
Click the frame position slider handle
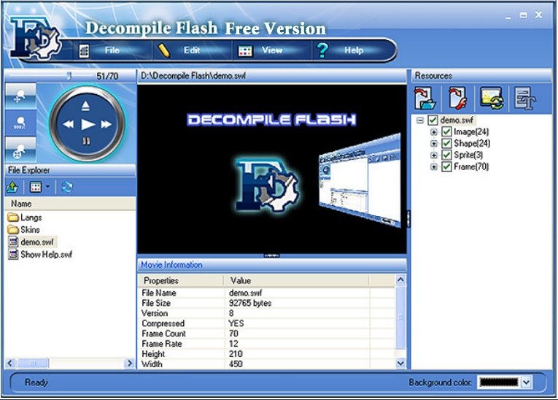(69, 75)
